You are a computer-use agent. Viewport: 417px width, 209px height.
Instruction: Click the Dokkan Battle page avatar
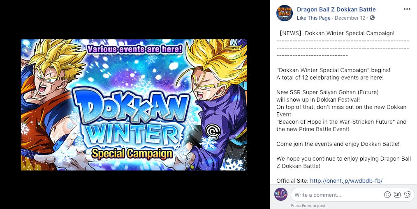pos(285,13)
